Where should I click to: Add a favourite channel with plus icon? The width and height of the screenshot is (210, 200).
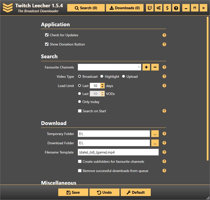[146, 67]
